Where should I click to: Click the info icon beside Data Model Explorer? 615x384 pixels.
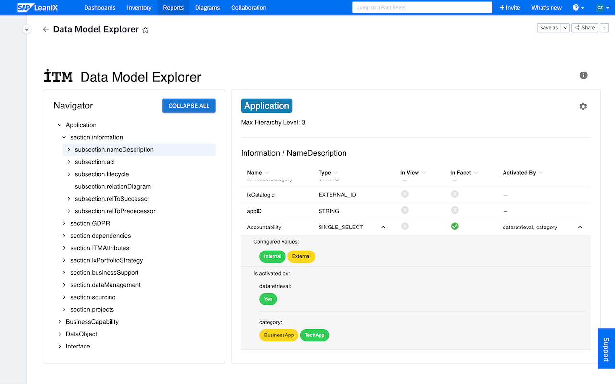583,75
